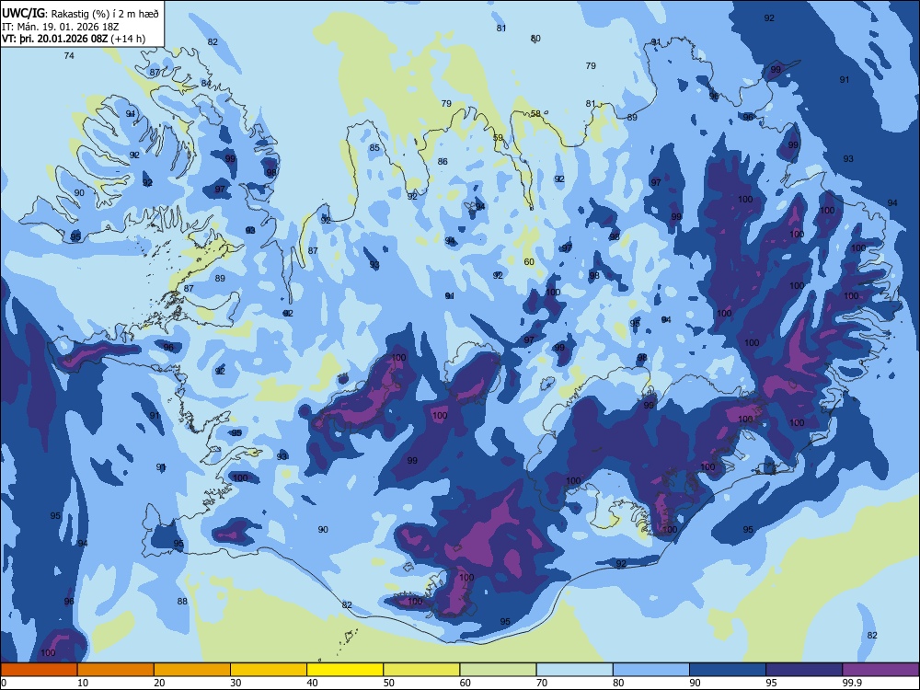Image resolution: width=920 pixels, height=690 pixels.
Task: Click the humidity value '74' on the map
Action: [69, 56]
